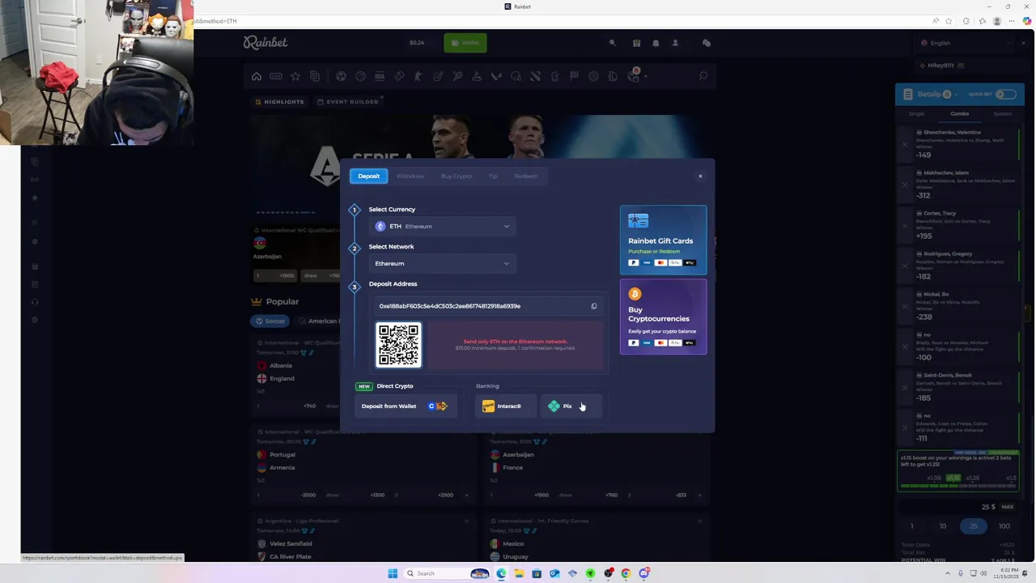Open Microsoft Edge from taskbar
Viewport: 1036px width, 583px height.
501,573
